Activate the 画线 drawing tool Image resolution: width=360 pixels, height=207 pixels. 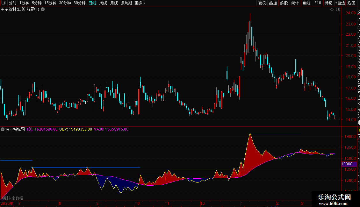click(306, 3)
